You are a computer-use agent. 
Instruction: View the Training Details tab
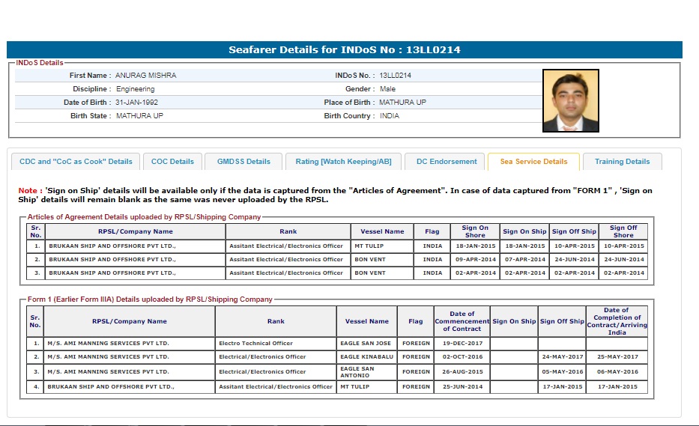coord(622,162)
